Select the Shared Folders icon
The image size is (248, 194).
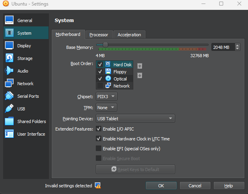click(x=9, y=121)
